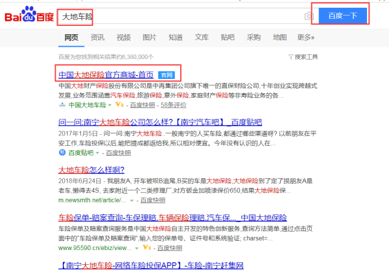Viewport: 389px width, 272px height.
Task: Switch to the 图片 tab
Action: [150, 38]
